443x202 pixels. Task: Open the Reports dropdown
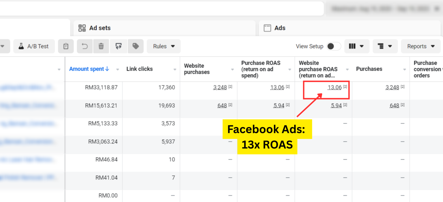tap(421, 46)
